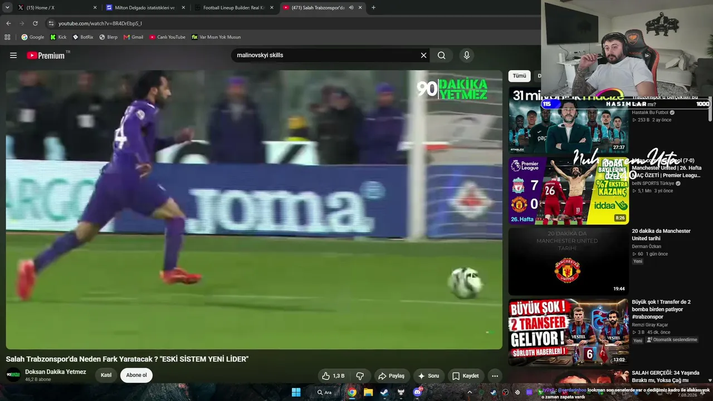Open more actions (three dots) under video
The height and width of the screenshot is (401, 713).
coord(495,376)
